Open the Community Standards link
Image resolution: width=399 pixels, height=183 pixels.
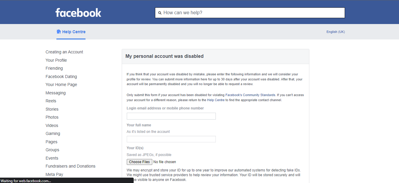pyautogui.click(x=250, y=95)
